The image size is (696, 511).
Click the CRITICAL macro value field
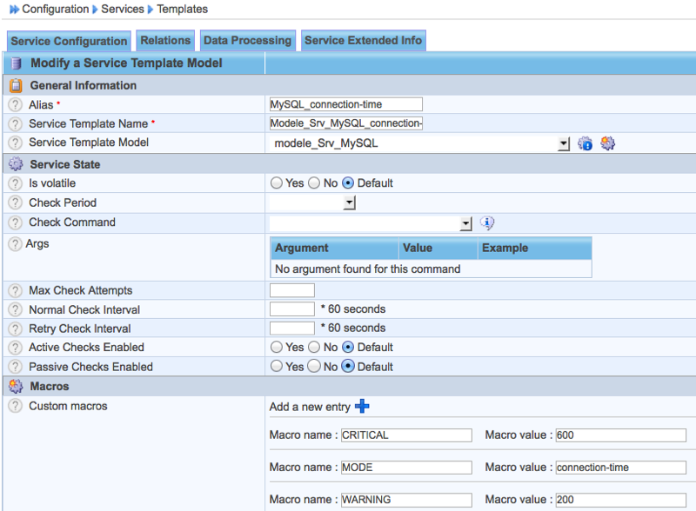click(x=620, y=435)
